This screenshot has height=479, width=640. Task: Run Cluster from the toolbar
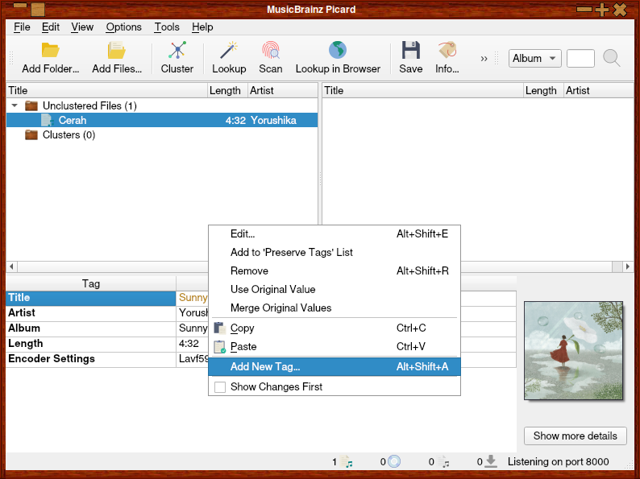(x=177, y=51)
